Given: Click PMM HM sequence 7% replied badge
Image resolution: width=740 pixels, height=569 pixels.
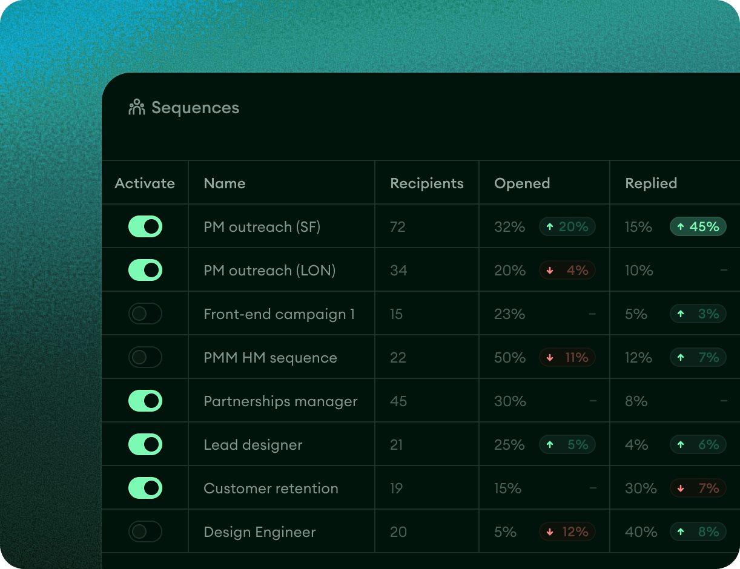Looking at the screenshot, I should coord(698,357).
